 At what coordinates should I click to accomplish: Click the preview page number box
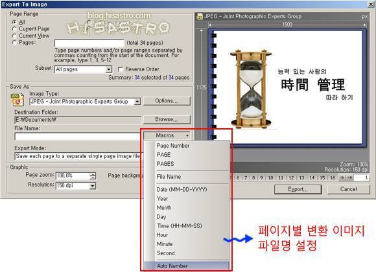[361, 178]
